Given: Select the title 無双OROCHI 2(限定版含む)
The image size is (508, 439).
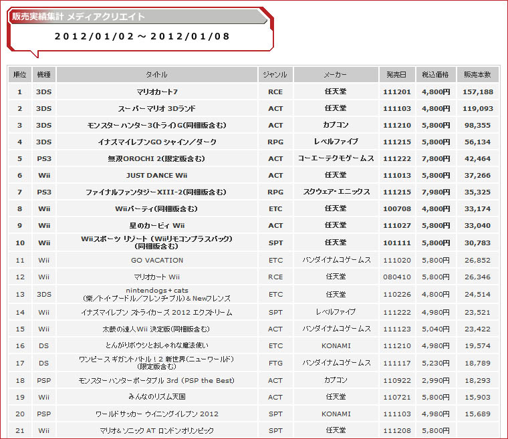Looking at the screenshot, I should click(x=157, y=159).
